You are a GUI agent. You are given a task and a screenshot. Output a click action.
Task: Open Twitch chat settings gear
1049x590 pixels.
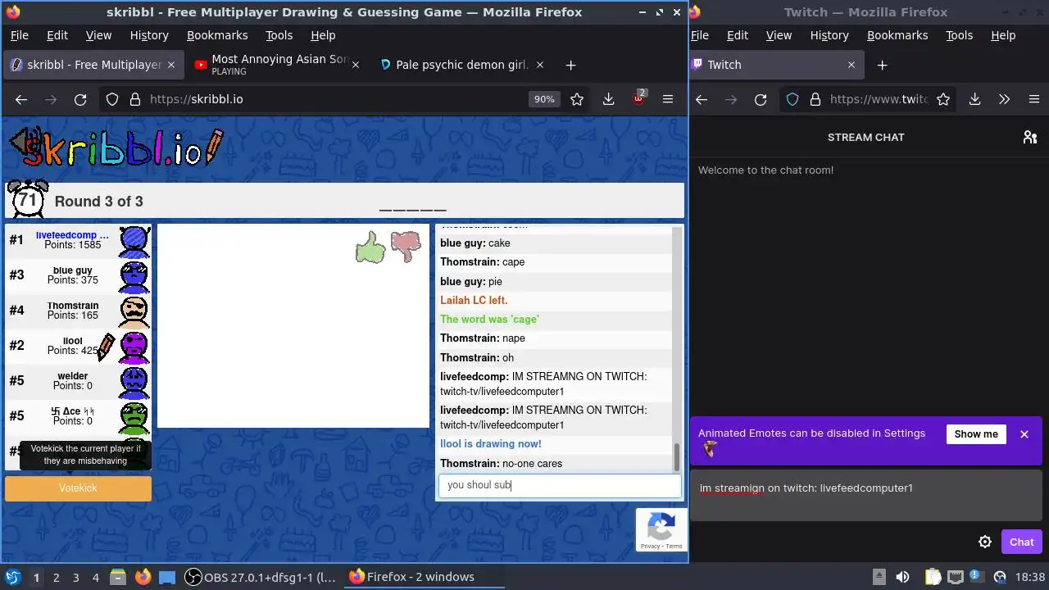[x=985, y=542]
